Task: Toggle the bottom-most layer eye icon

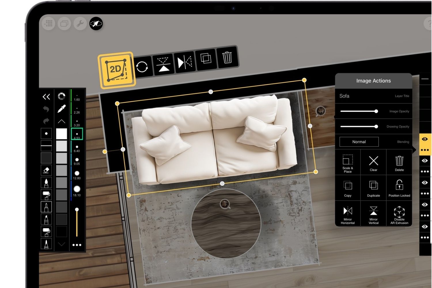Action: coord(425,227)
